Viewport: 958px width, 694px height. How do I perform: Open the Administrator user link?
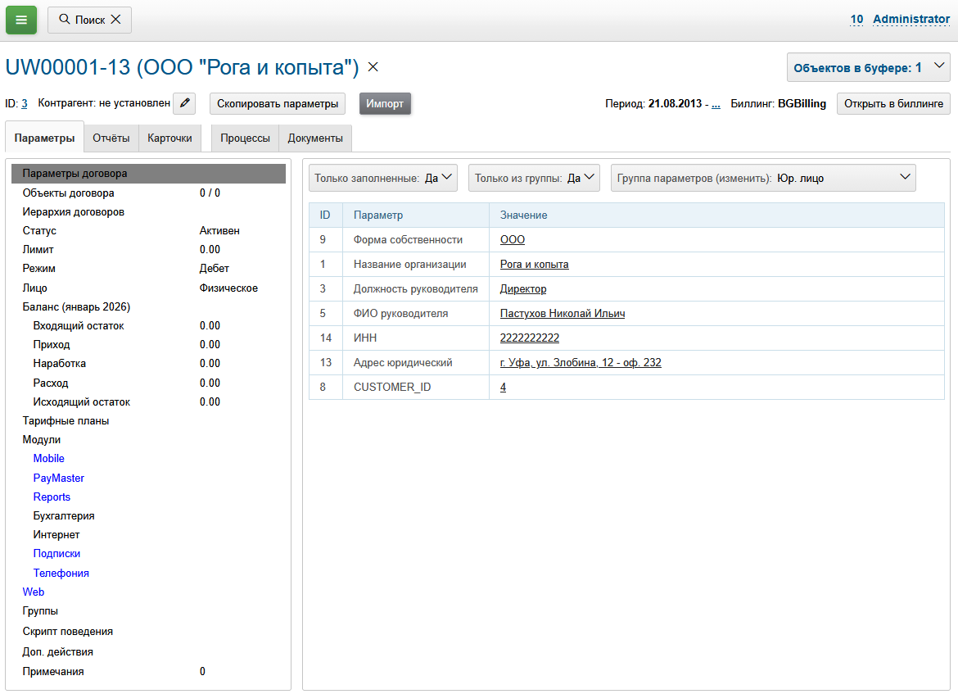point(911,19)
